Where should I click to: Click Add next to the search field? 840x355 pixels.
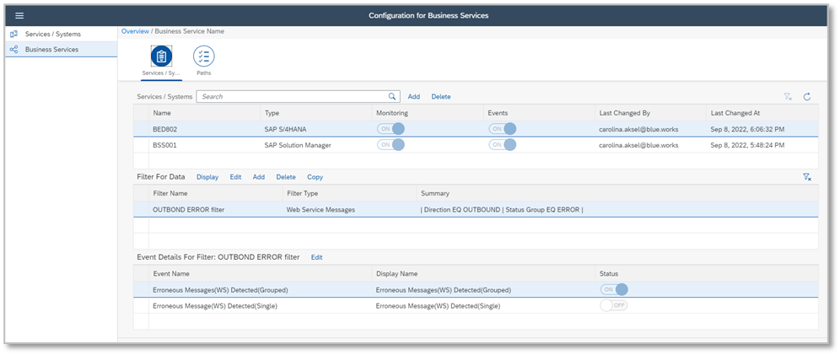[x=414, y=97]
